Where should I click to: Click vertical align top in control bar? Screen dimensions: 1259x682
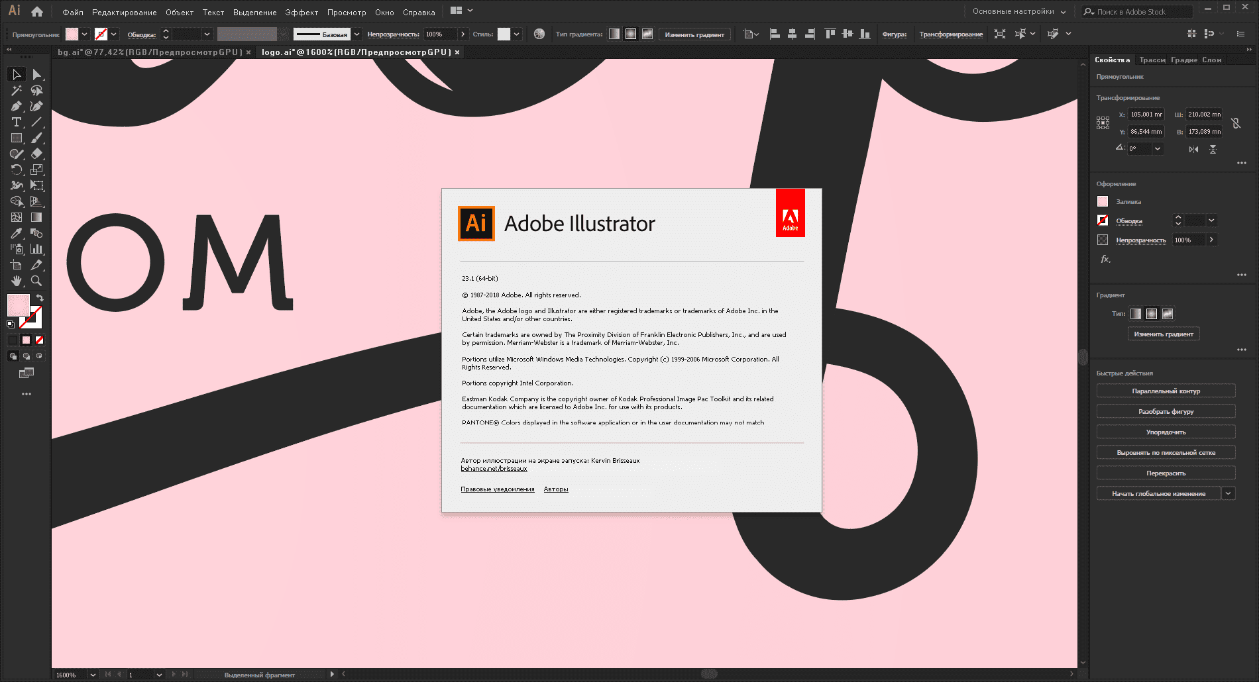830,34
